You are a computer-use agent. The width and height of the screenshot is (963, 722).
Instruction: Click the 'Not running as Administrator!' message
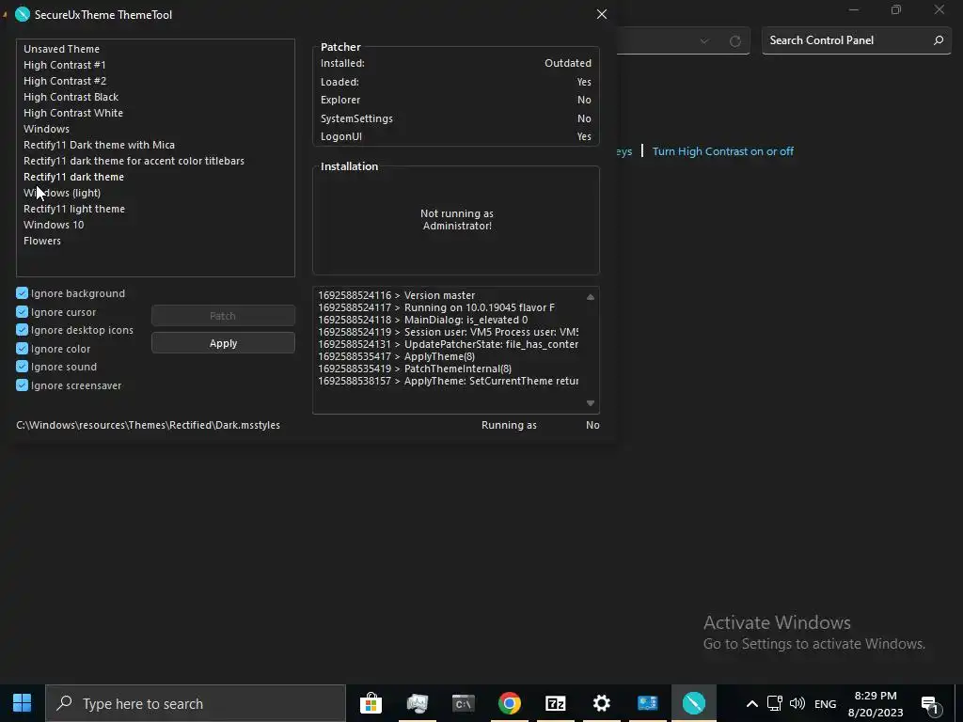(x=457, y=220)
